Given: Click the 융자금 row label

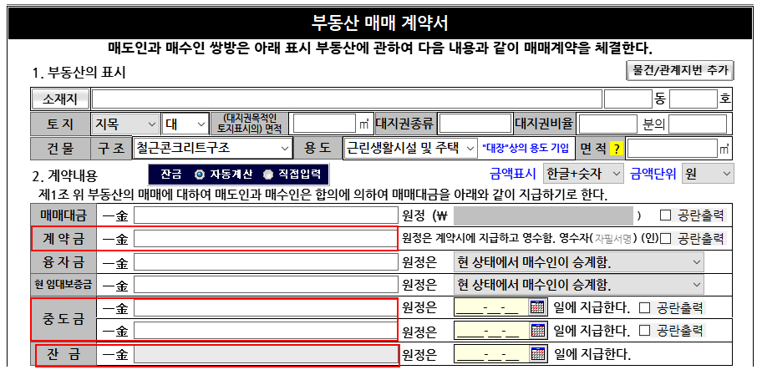Looking at the screenshot, I should tap(64, 261).
